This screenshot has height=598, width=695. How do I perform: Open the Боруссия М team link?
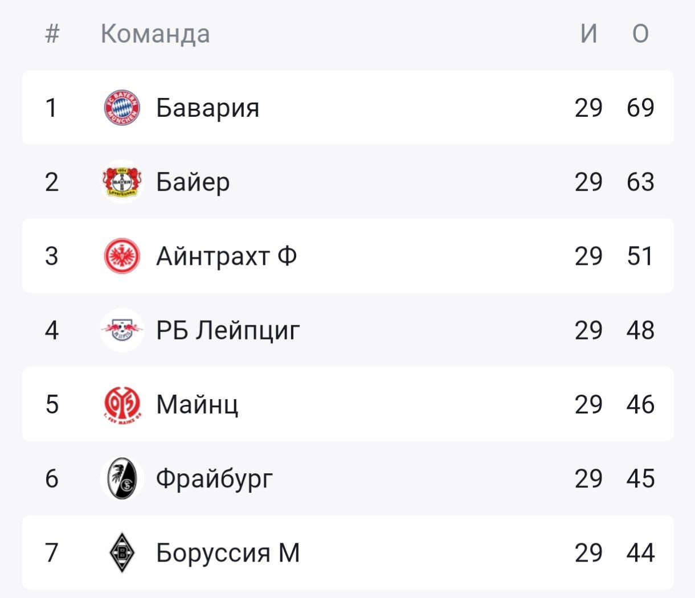point(228,552)
